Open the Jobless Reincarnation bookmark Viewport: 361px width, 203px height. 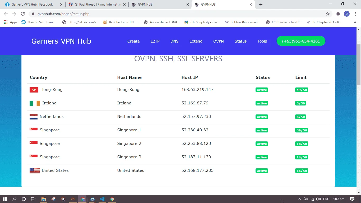[x=242, y=22]
